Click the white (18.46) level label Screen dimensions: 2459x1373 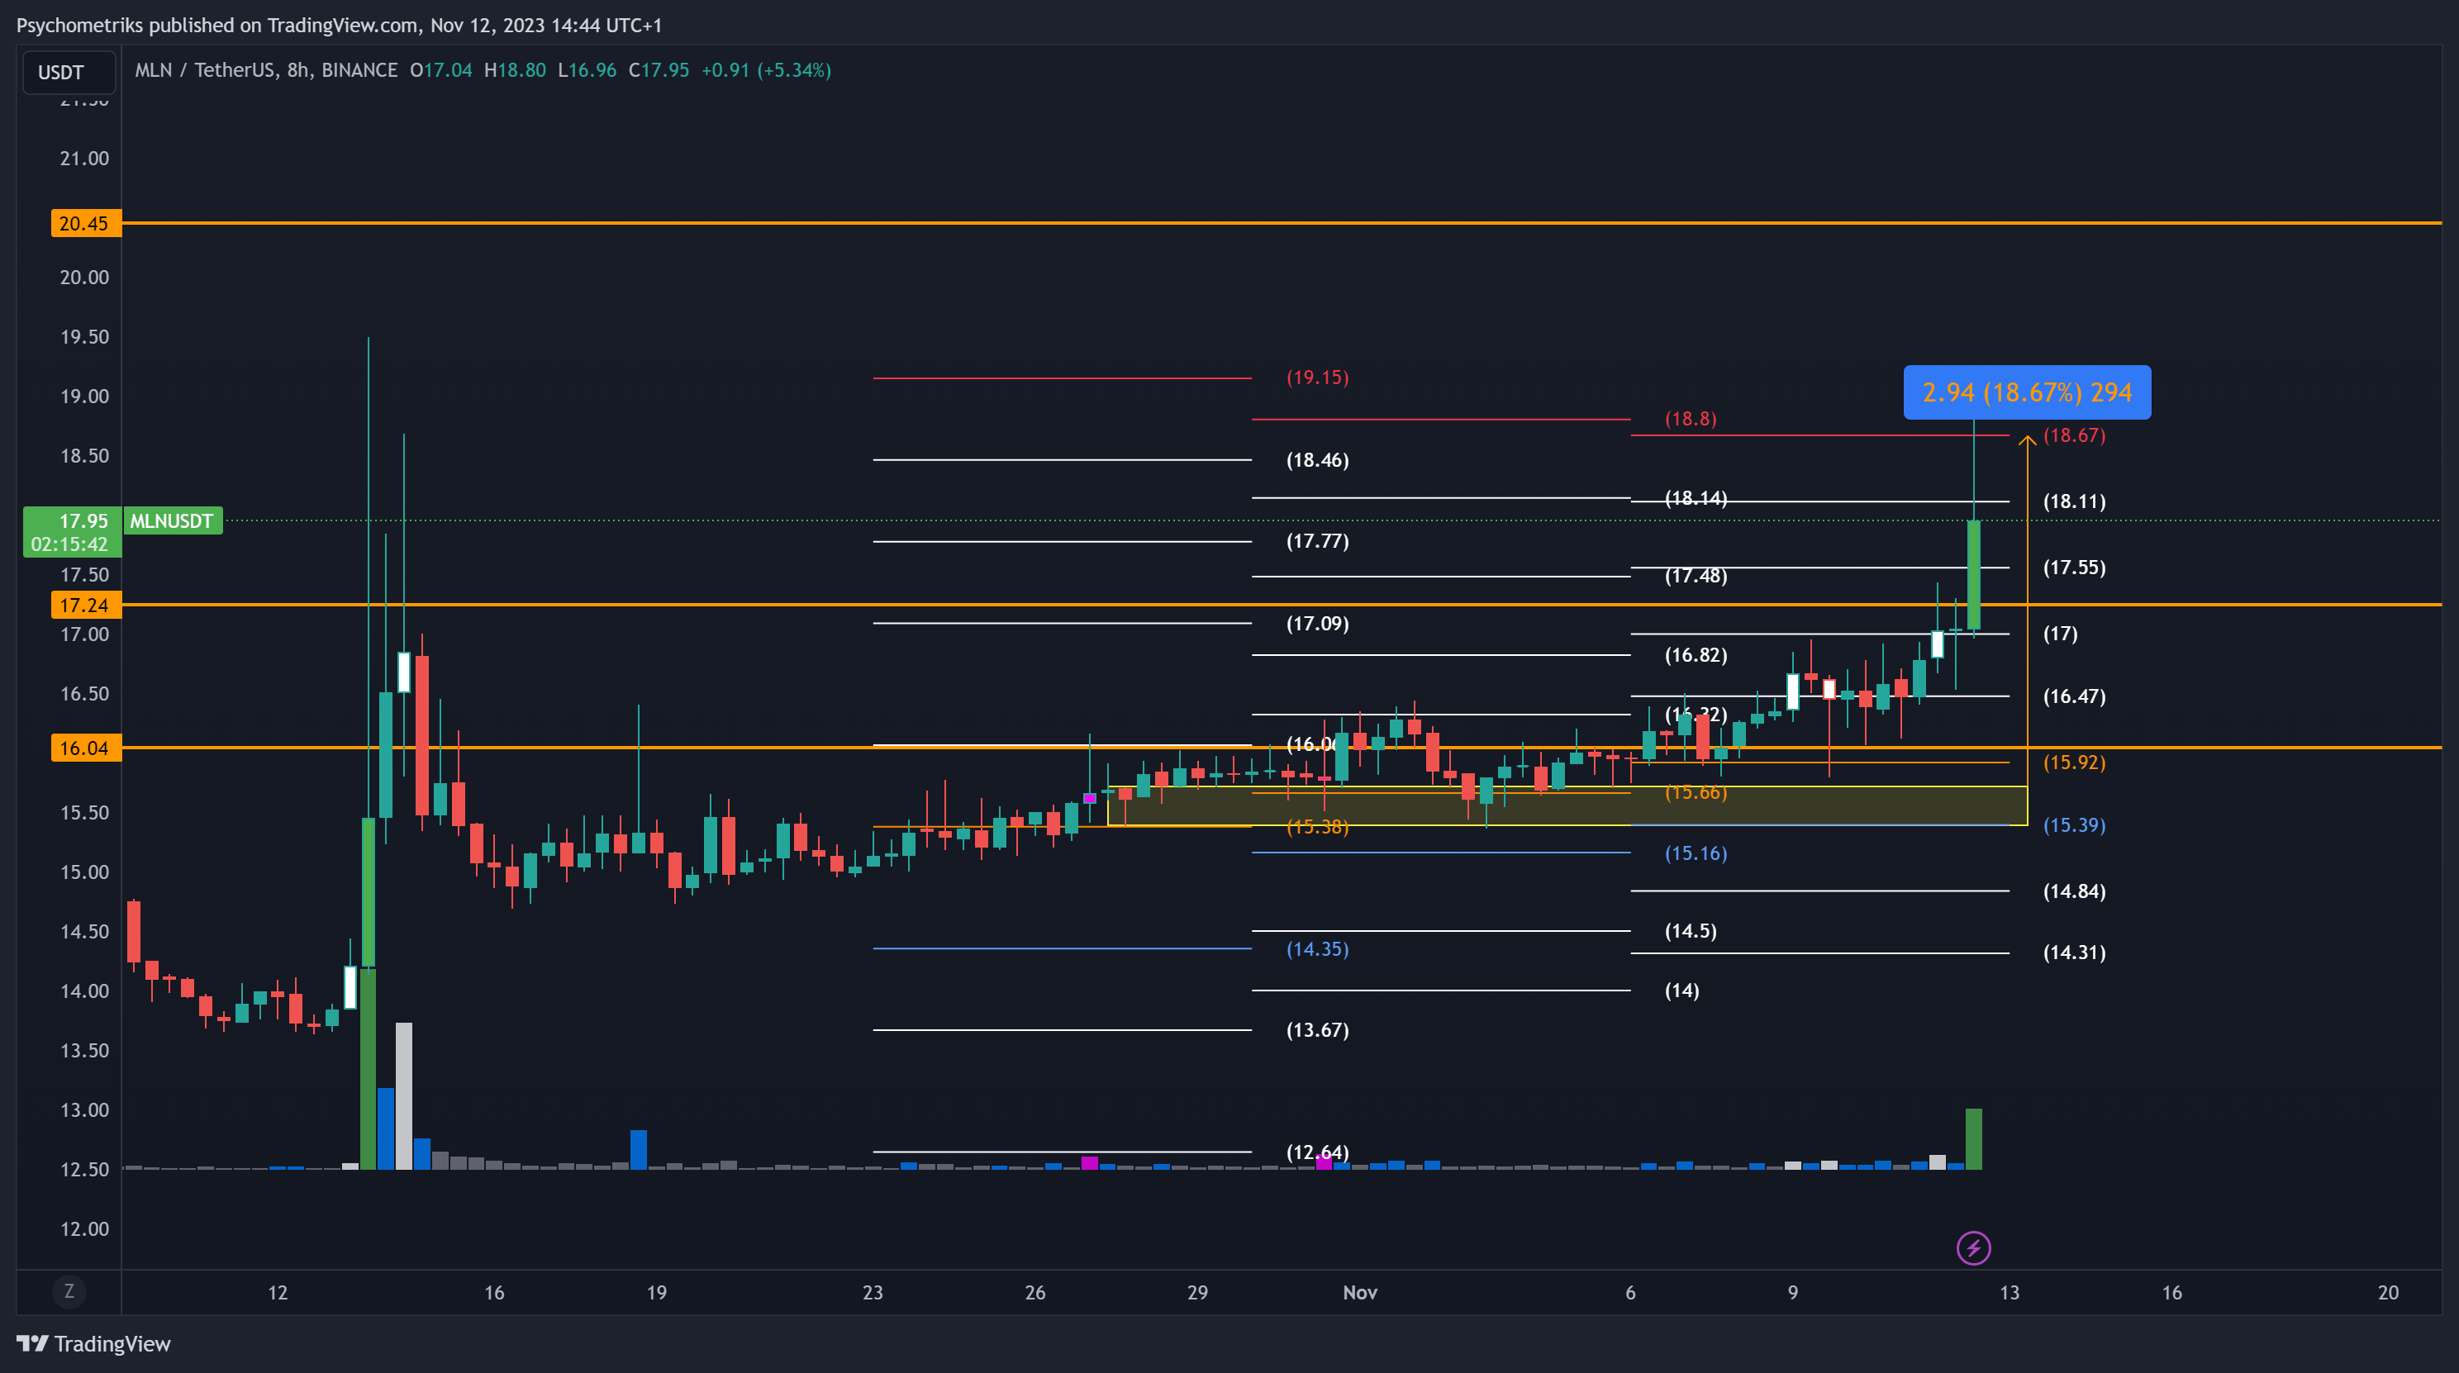[1317, 460]
